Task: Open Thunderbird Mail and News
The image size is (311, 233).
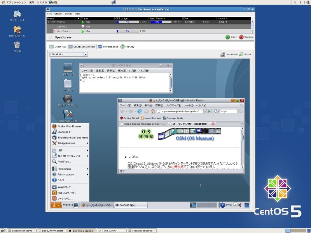Action: tap(70, 137)
